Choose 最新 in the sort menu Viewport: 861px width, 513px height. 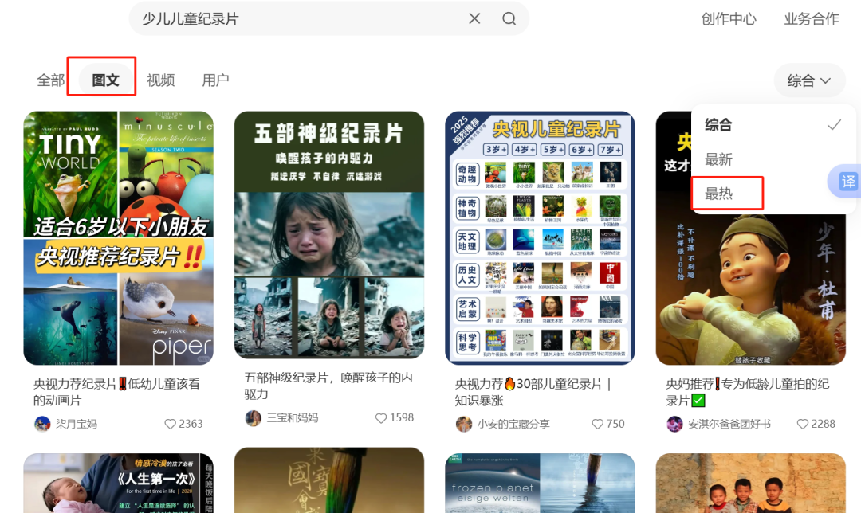pos(719,159)
